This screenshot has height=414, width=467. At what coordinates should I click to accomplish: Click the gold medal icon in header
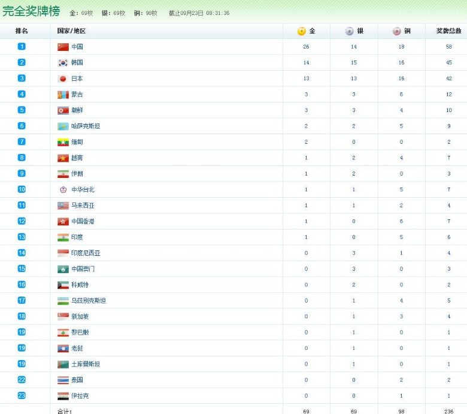[302, 31]
